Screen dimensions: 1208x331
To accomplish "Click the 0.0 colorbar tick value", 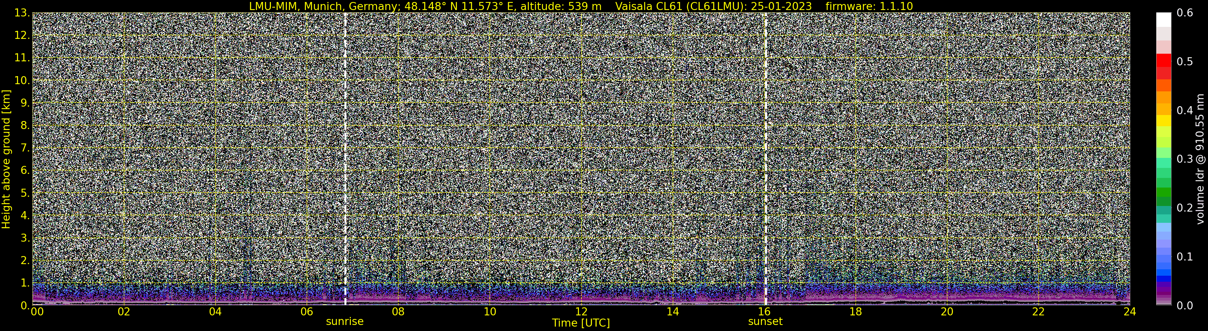I will [1185, 306].
